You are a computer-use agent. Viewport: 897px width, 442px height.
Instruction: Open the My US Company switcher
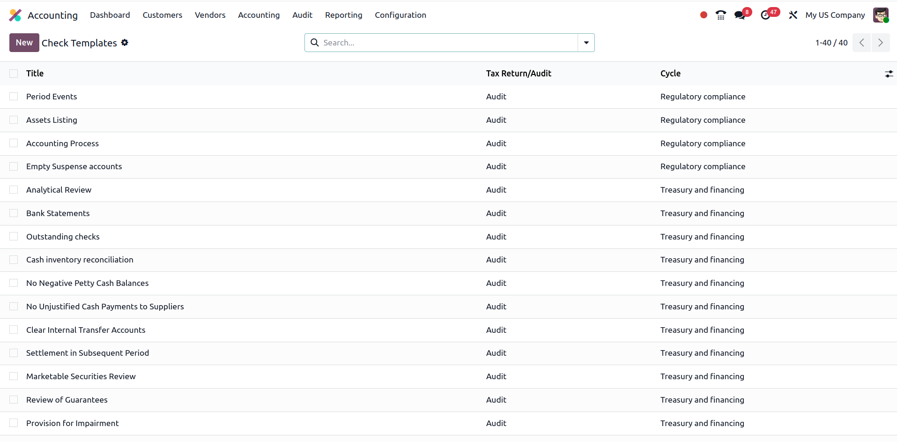coord(835,15)
